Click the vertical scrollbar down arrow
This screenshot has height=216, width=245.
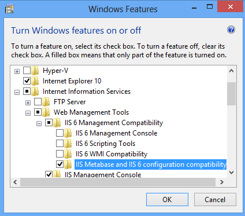coord(232,173)
